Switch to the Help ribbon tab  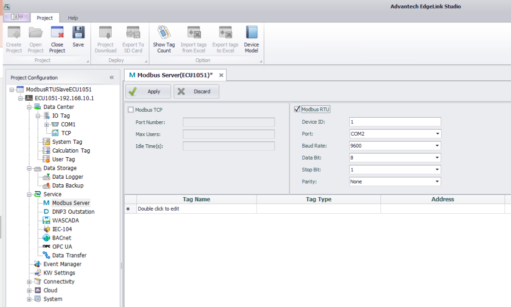(73, 18)
